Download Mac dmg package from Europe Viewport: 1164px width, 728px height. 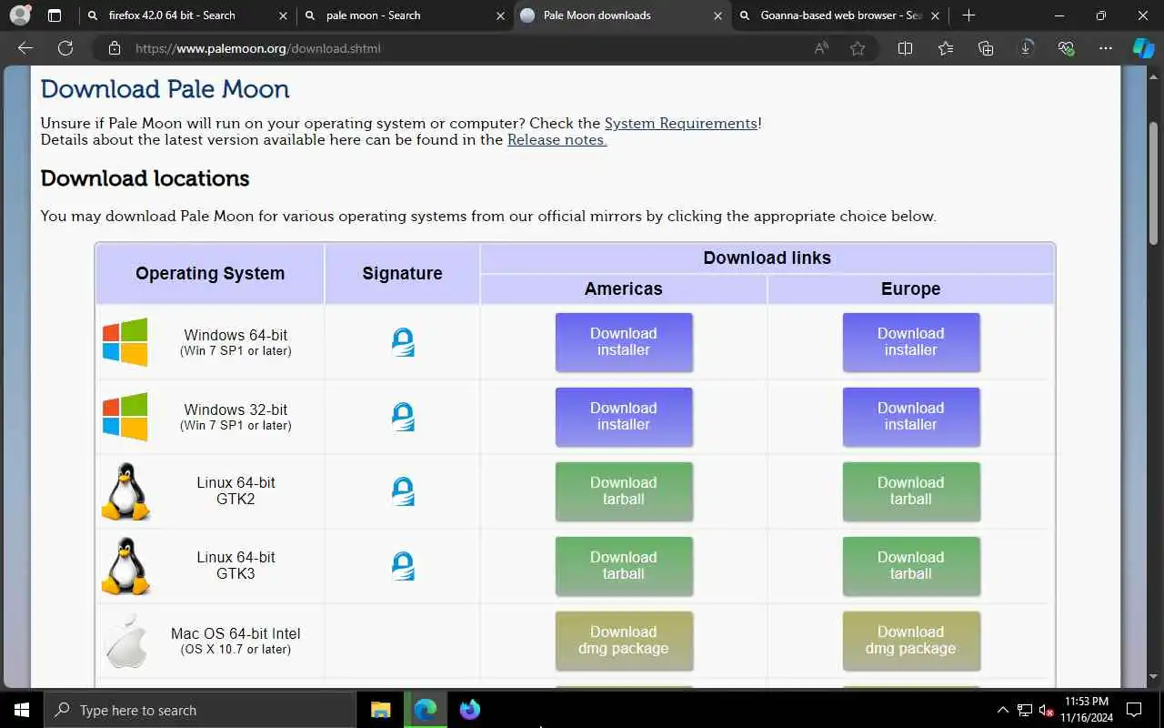pyautogui.click(x=911, y=641)
